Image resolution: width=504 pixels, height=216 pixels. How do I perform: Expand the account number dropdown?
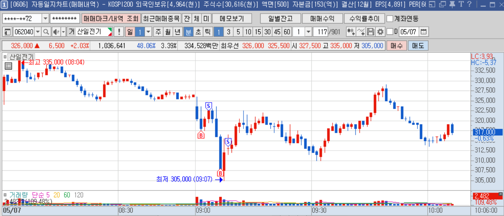pyautogui.click(x=45, y=18)
